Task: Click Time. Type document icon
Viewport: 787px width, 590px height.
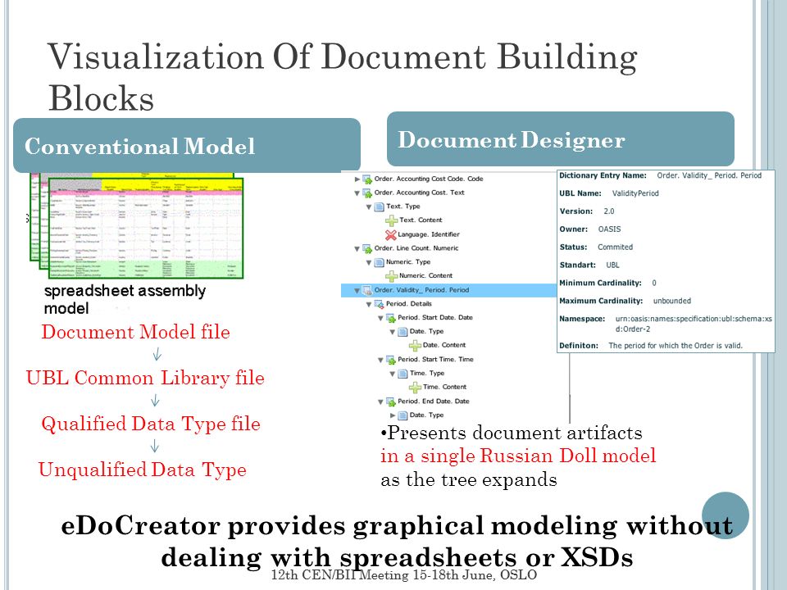Action: click(403, 374)
